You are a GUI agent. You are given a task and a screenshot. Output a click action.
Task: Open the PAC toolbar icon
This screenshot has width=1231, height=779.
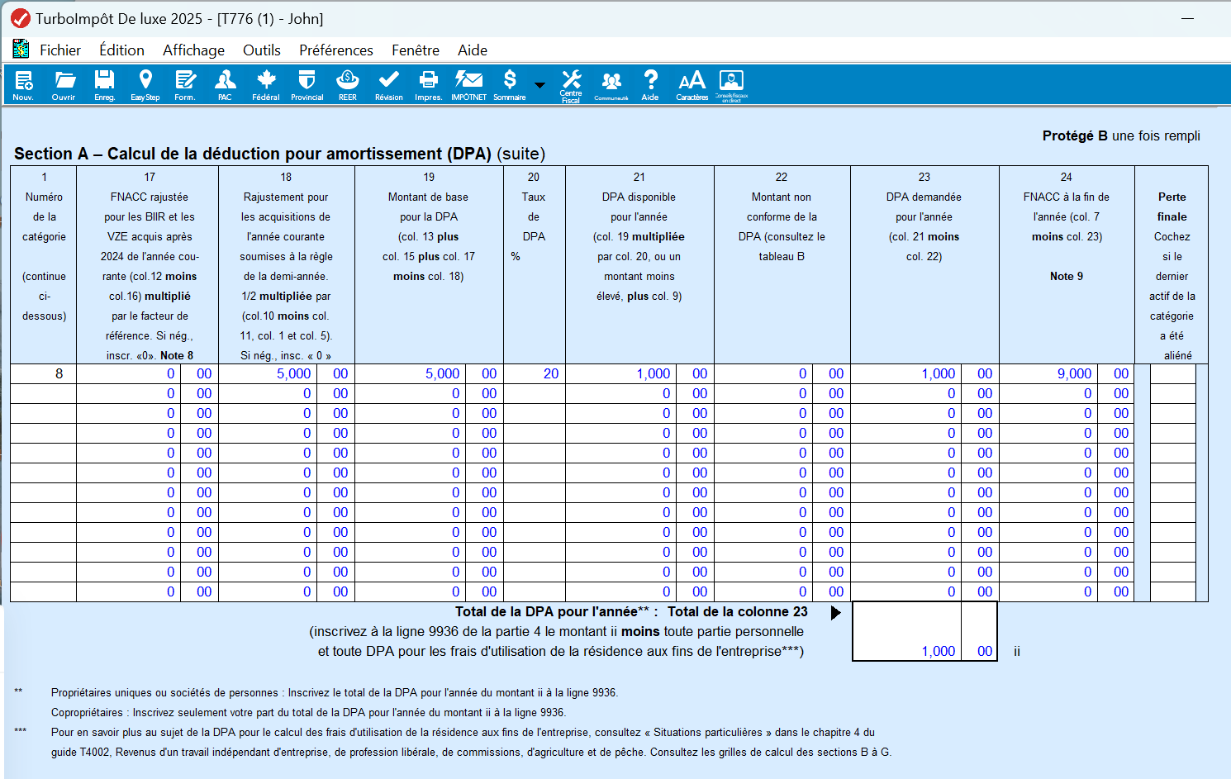(x=225, y=85)
